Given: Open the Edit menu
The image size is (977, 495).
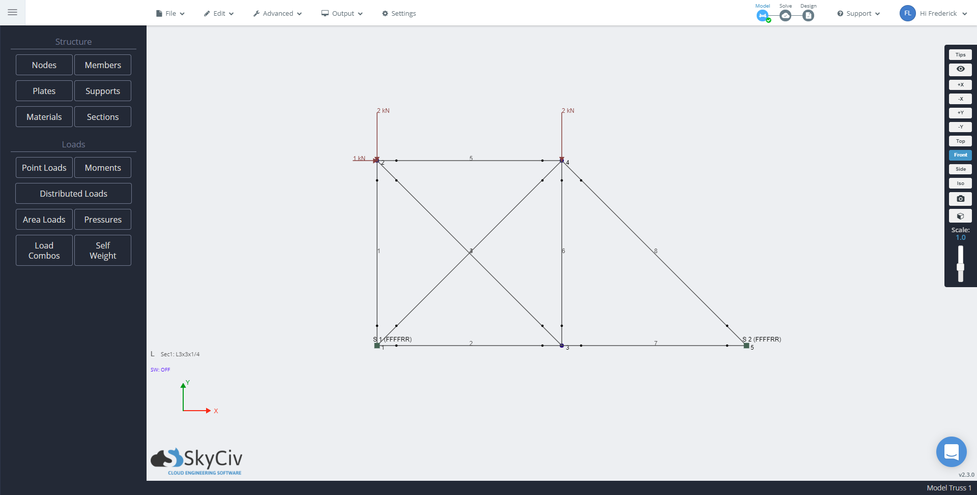Looking at the screenshot, I should [218, 13].
